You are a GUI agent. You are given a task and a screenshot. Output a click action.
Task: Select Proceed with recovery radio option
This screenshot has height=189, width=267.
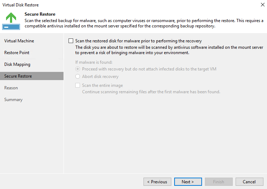78,69
